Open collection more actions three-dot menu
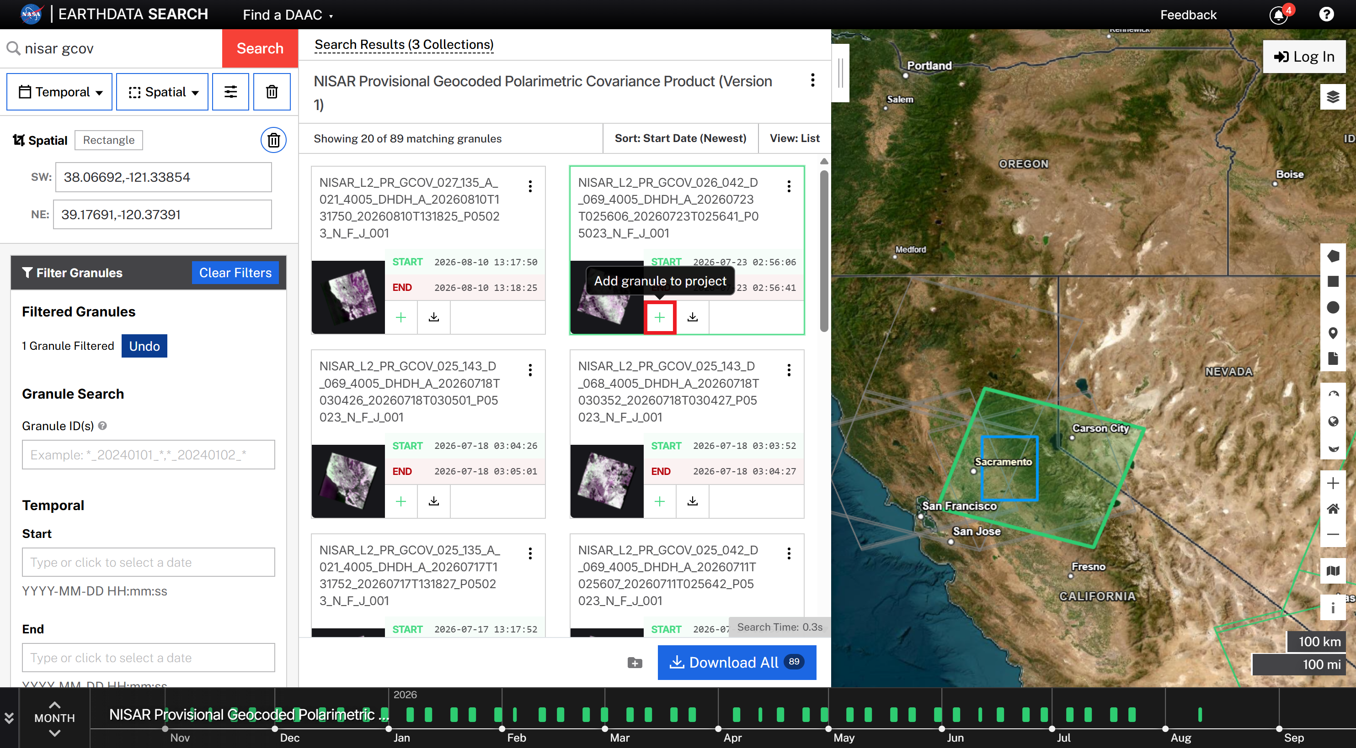This screenshot has height=748, width=1356. click(x=813, y=80)
